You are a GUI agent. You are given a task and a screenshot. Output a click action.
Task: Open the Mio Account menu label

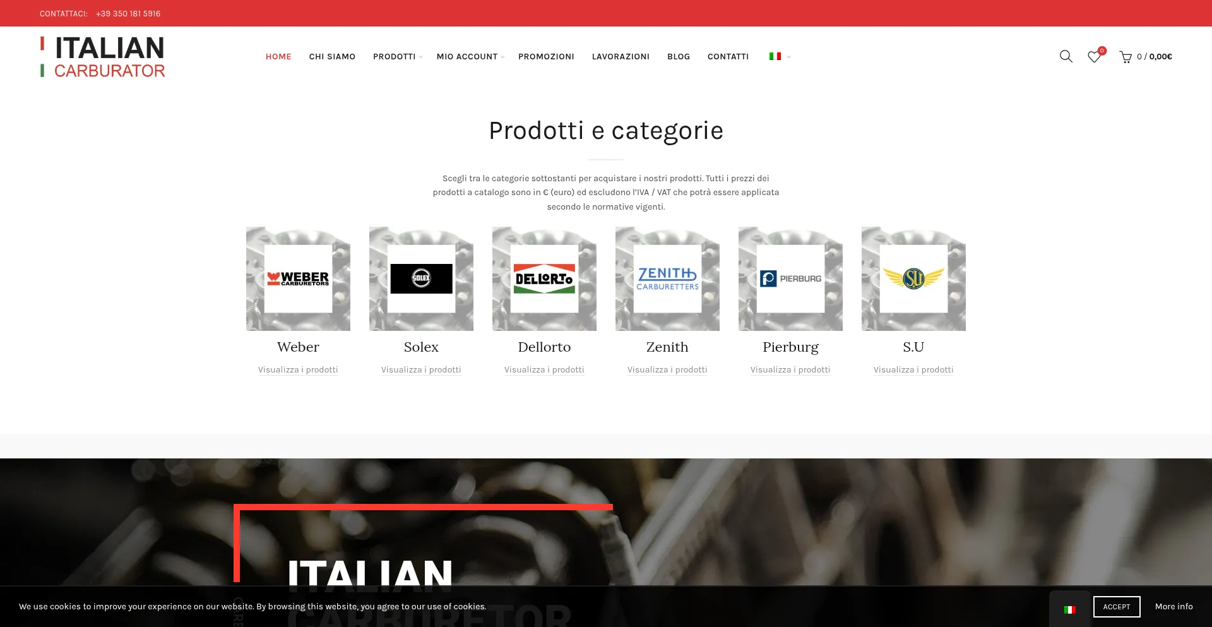(467, 56)
